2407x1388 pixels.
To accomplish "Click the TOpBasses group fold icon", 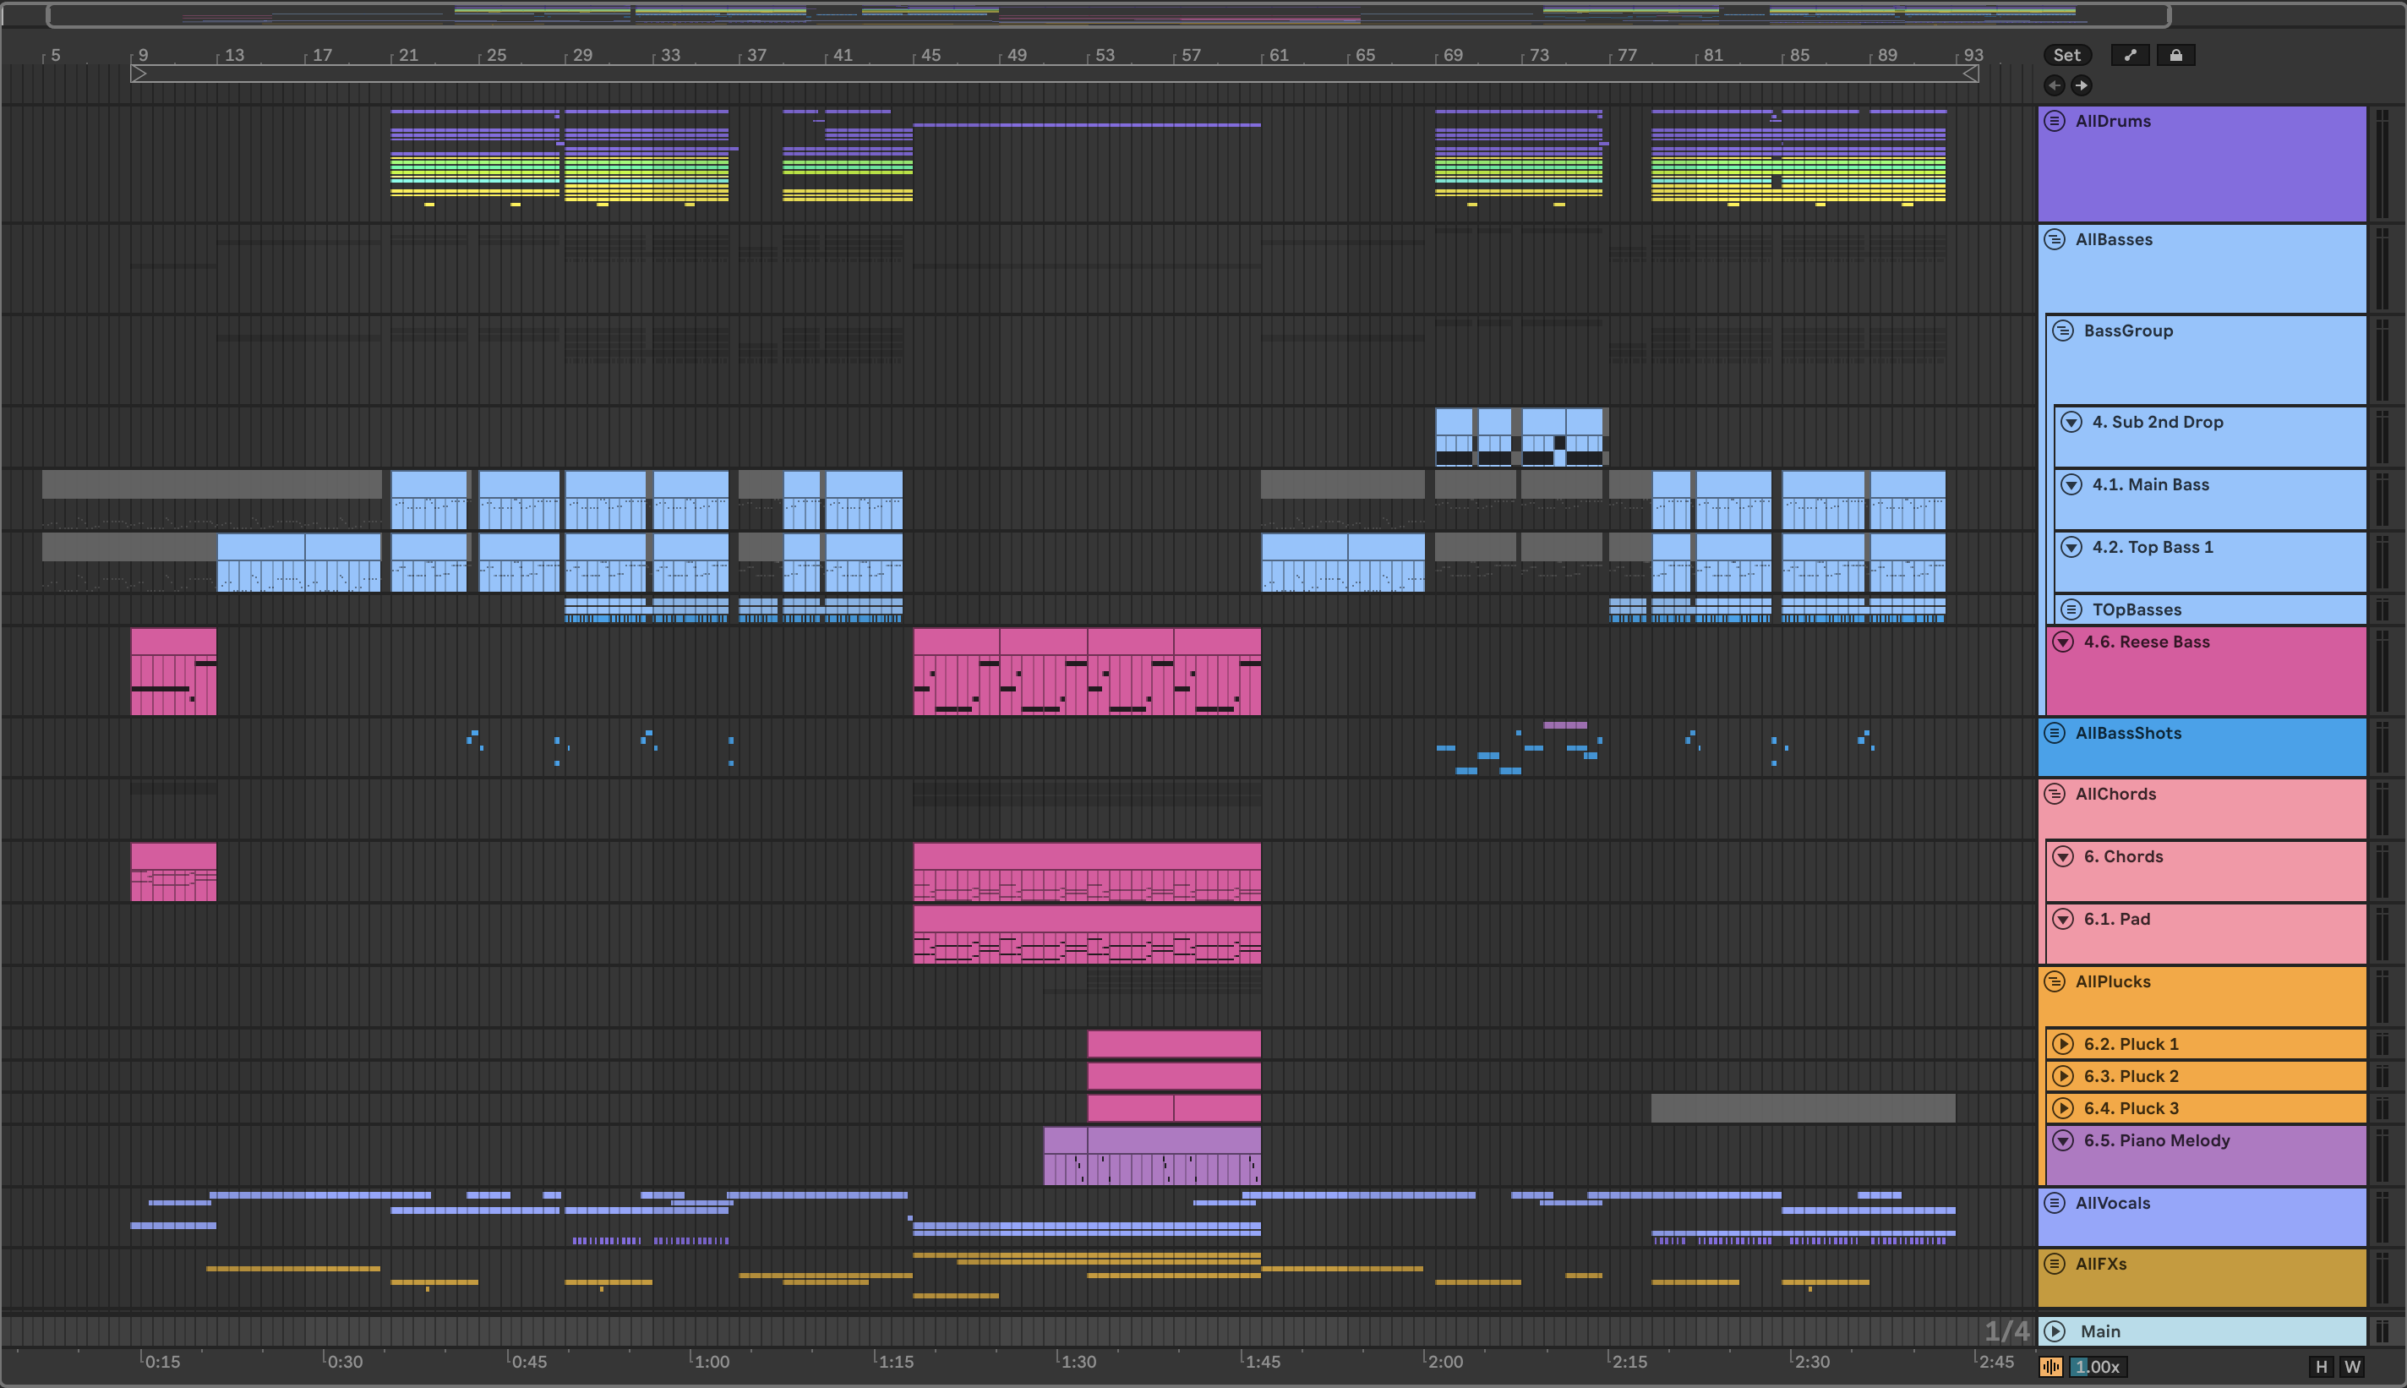I will (2071, 609).
